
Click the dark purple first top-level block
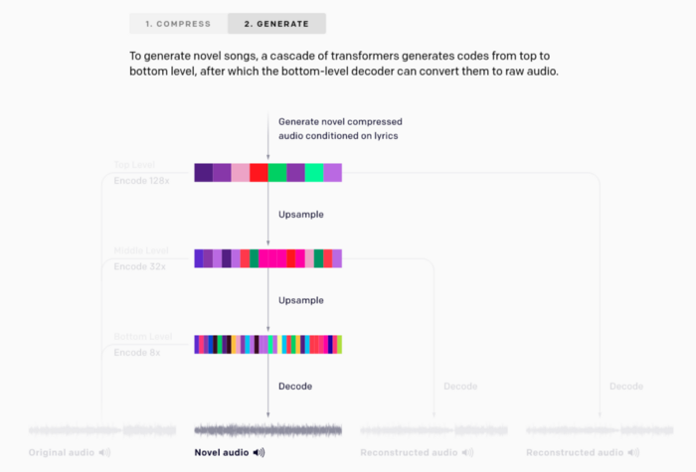point(203,173)
